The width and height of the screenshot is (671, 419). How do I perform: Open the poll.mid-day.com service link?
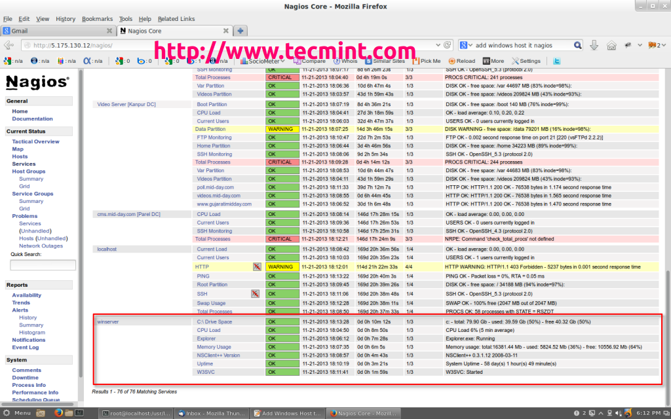[215, 187]
